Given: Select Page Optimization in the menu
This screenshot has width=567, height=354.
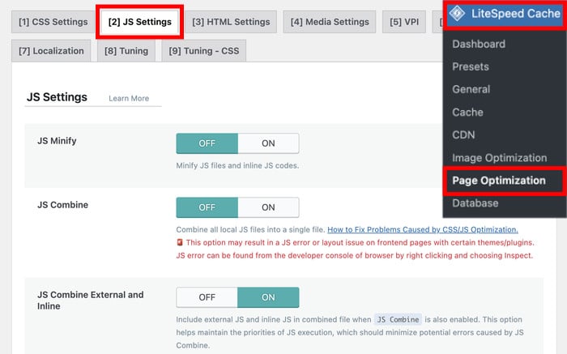Looking at the screenshot, I should tap(499, 181).
